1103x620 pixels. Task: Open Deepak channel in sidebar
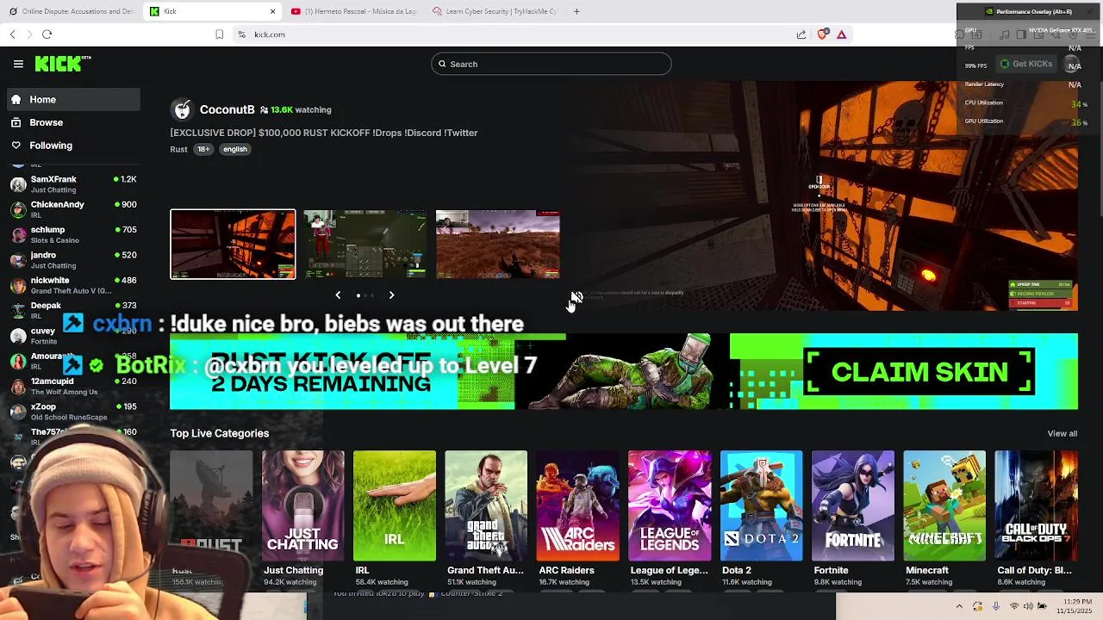pos(73,310)
